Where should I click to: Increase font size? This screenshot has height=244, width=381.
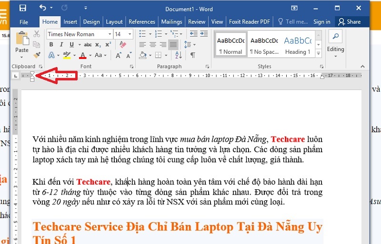tap(118, 55)
